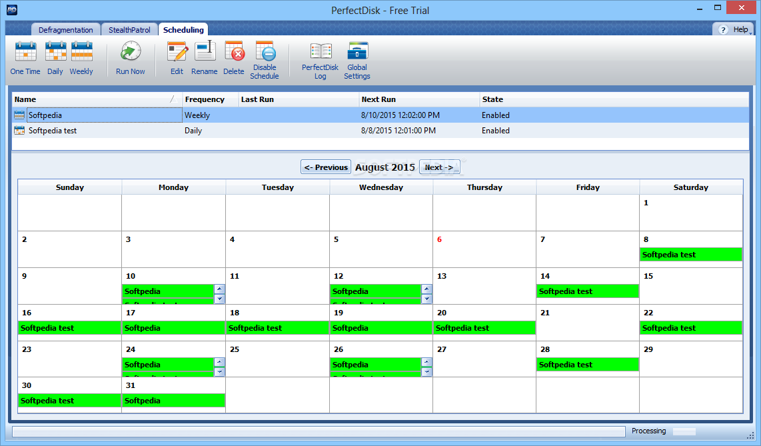
Task: Click the bottom status progress bar
Action: point(319,431)
